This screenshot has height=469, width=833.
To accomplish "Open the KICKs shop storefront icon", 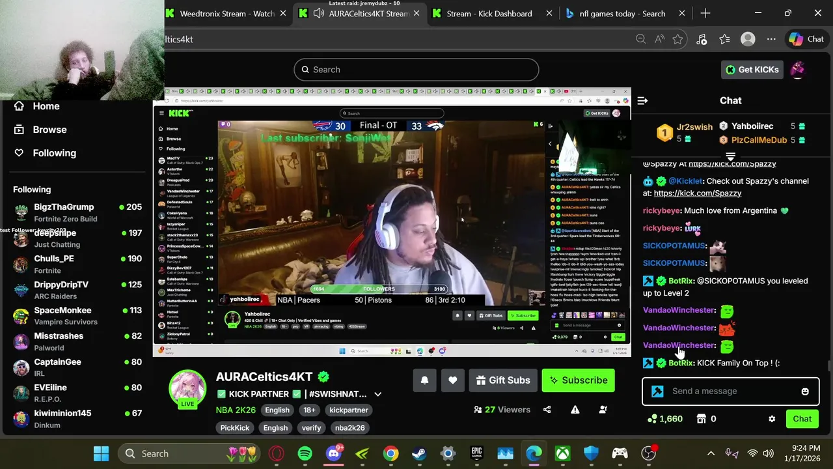I will (x=702, y=419).
